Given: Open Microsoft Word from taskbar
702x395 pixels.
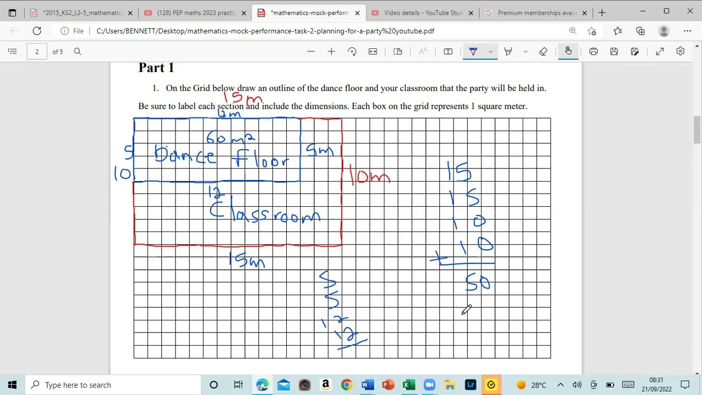Looking at the screenshot, I should (x=367, y=385).
